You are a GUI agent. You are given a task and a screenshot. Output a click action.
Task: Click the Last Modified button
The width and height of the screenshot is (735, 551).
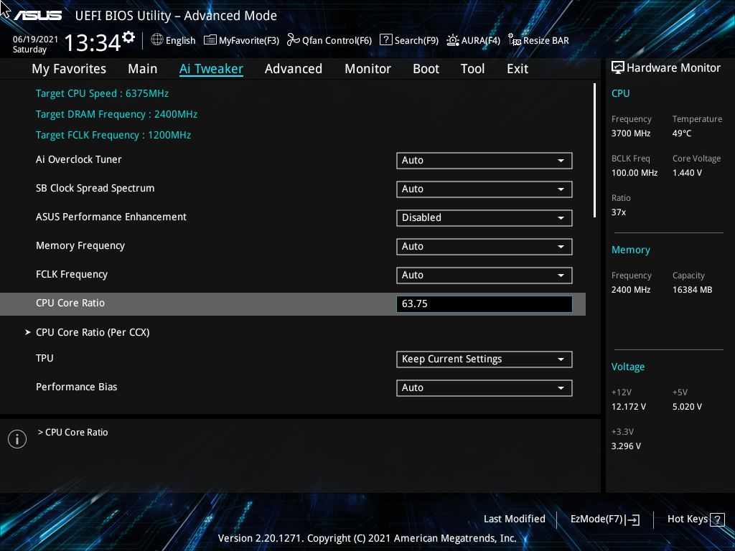(x=514, y=519)
